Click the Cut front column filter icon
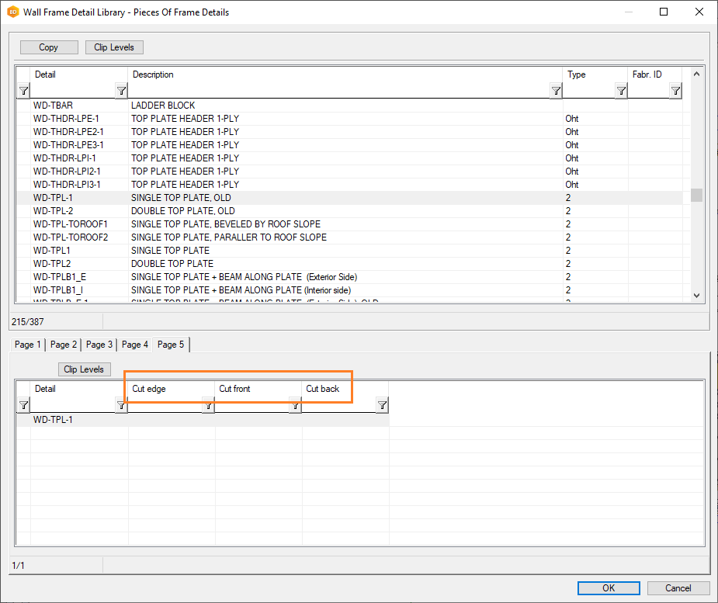718x603 pixels. click(295, 405)
